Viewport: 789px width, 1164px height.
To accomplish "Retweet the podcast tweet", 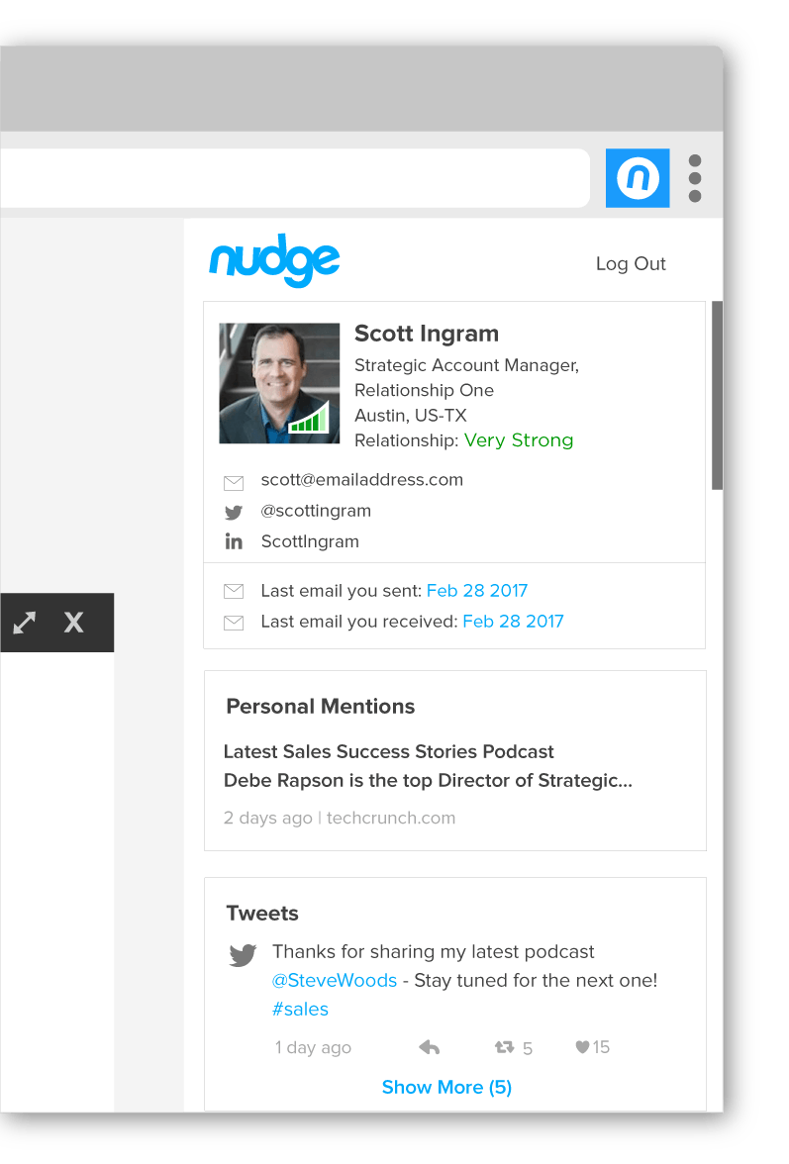I will (x=505, y=1047).
